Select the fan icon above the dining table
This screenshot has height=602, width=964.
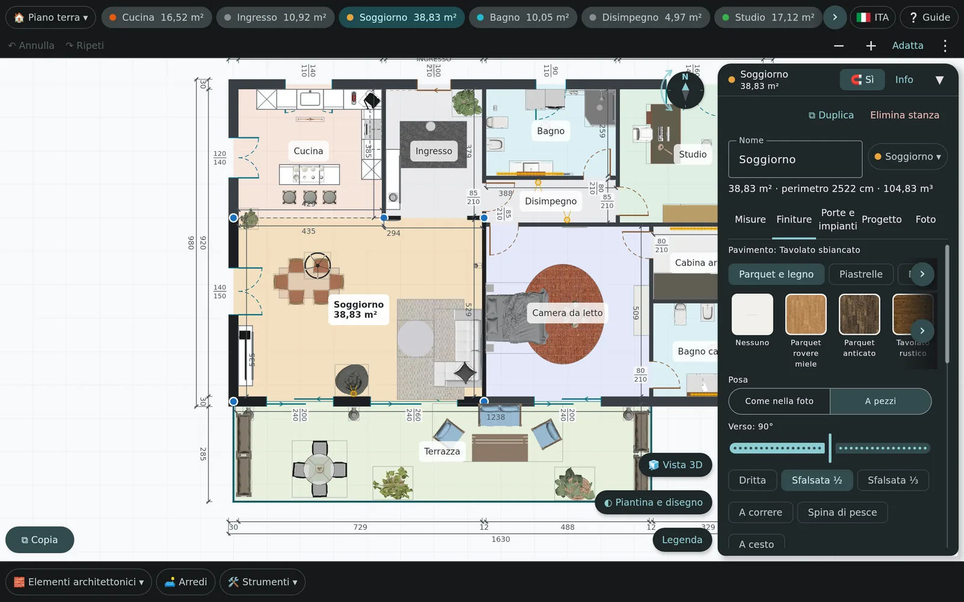coord(318,265)
